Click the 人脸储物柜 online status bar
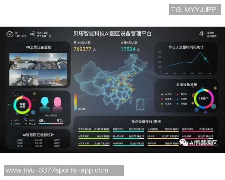Screen dimensions: 225x180 [163, 131]
